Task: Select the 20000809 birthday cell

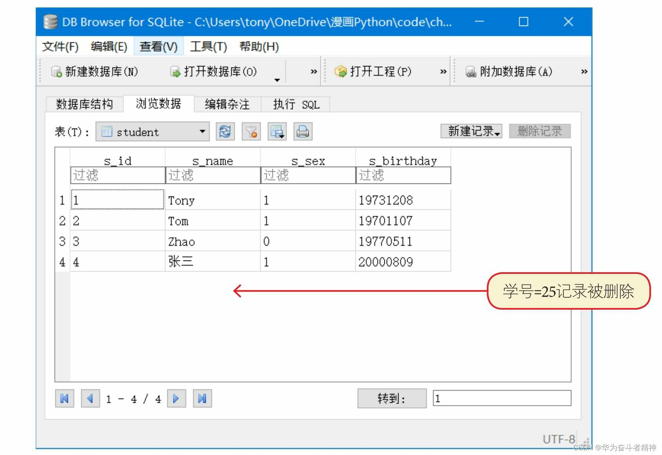Action: (403, 262)
